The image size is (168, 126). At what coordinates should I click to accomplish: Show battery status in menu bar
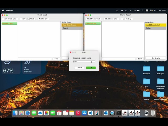click(x=136, y=10)
